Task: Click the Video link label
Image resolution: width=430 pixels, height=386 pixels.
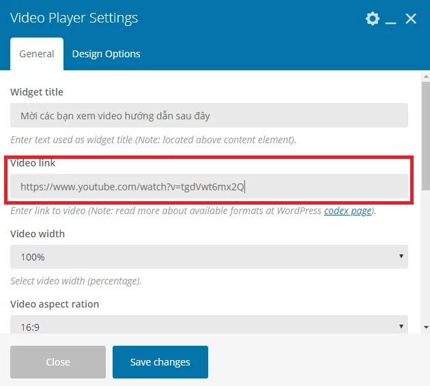Action: tap(33, 163)
